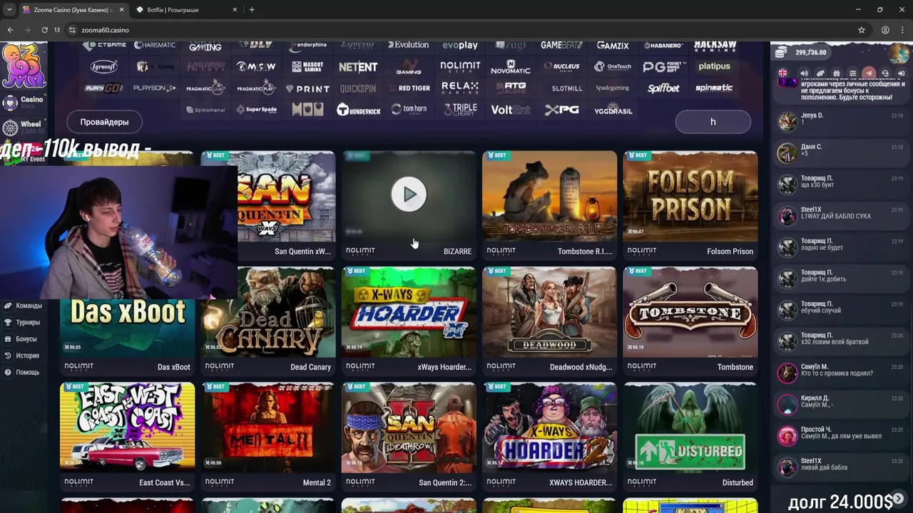
Task: Open support via the headset icon
Action: pos(885,73)
